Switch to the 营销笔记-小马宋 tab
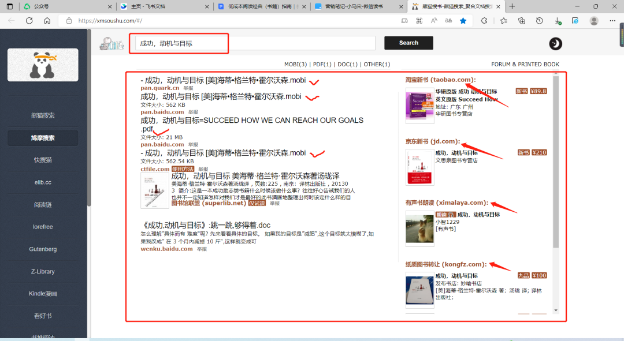Image resolution: width=624 pixels, height=341 pixels. click(x=358, y=6)
